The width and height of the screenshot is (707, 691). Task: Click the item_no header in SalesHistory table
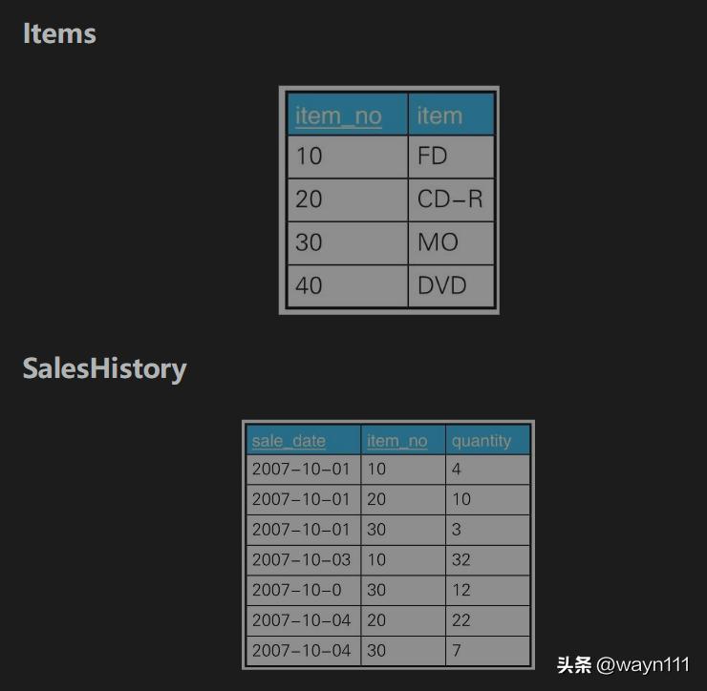click(397, 441)
